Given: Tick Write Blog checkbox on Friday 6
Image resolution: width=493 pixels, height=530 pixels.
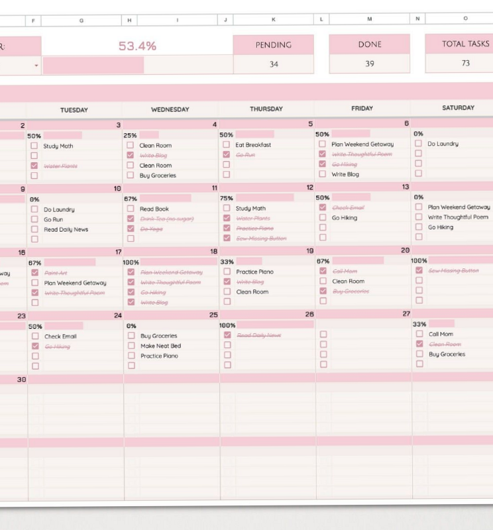Looking at the screenshot, I should tap(322, 174).
